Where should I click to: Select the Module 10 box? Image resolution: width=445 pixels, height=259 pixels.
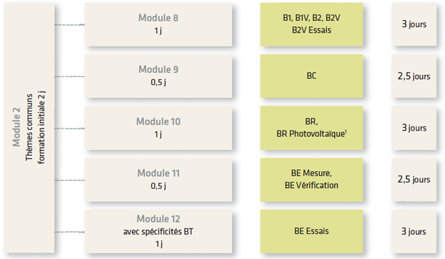click(159, 128)
